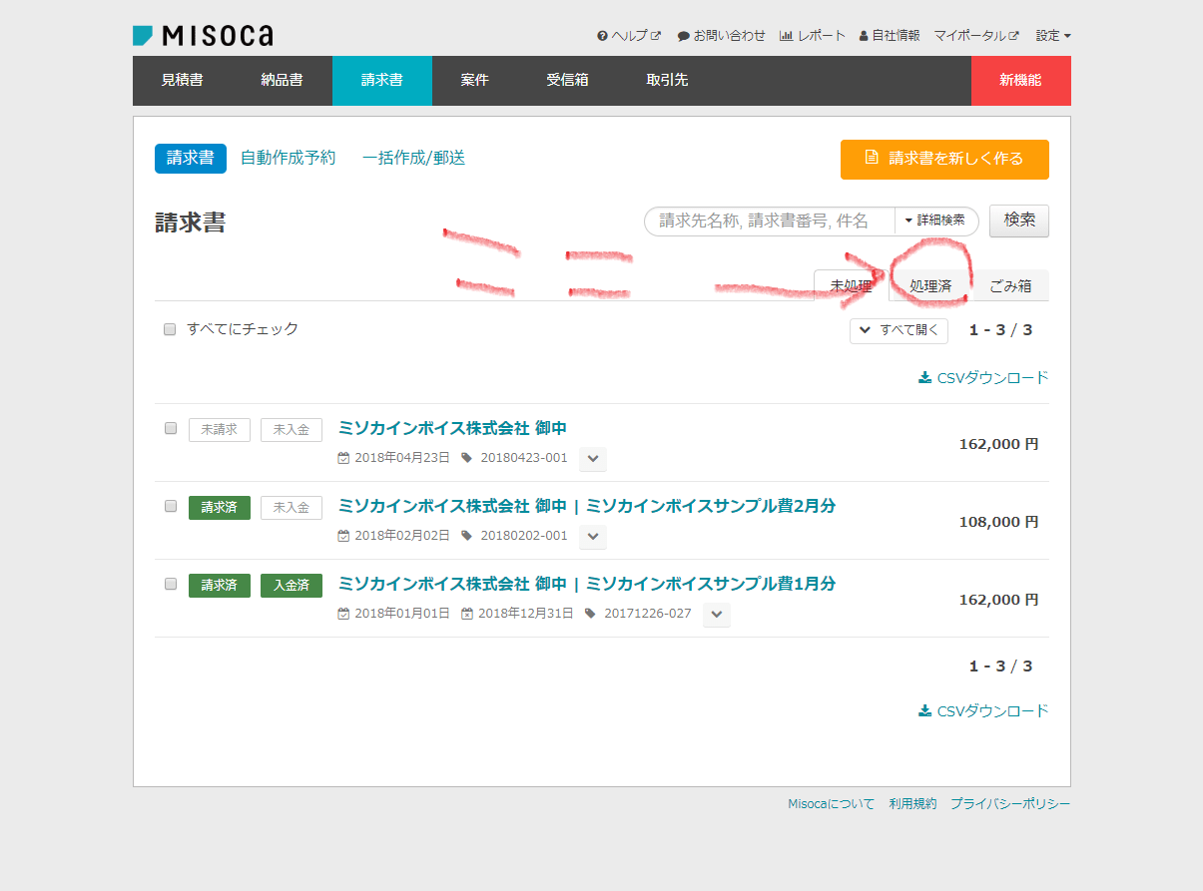Open お問い合わせ contact link
The image size is (1203, 891).
[721, 36]
